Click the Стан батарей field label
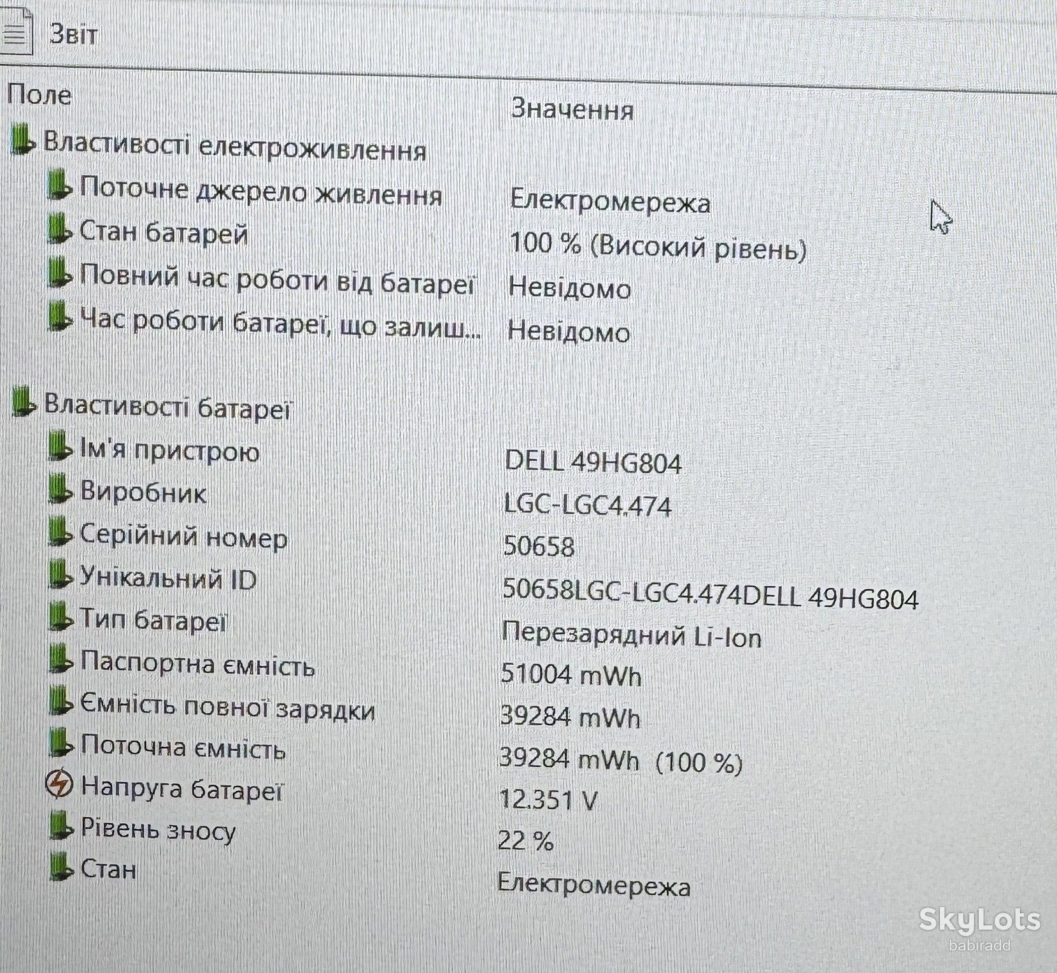This screenshot has height=973, width=1057. coord(164,233)
